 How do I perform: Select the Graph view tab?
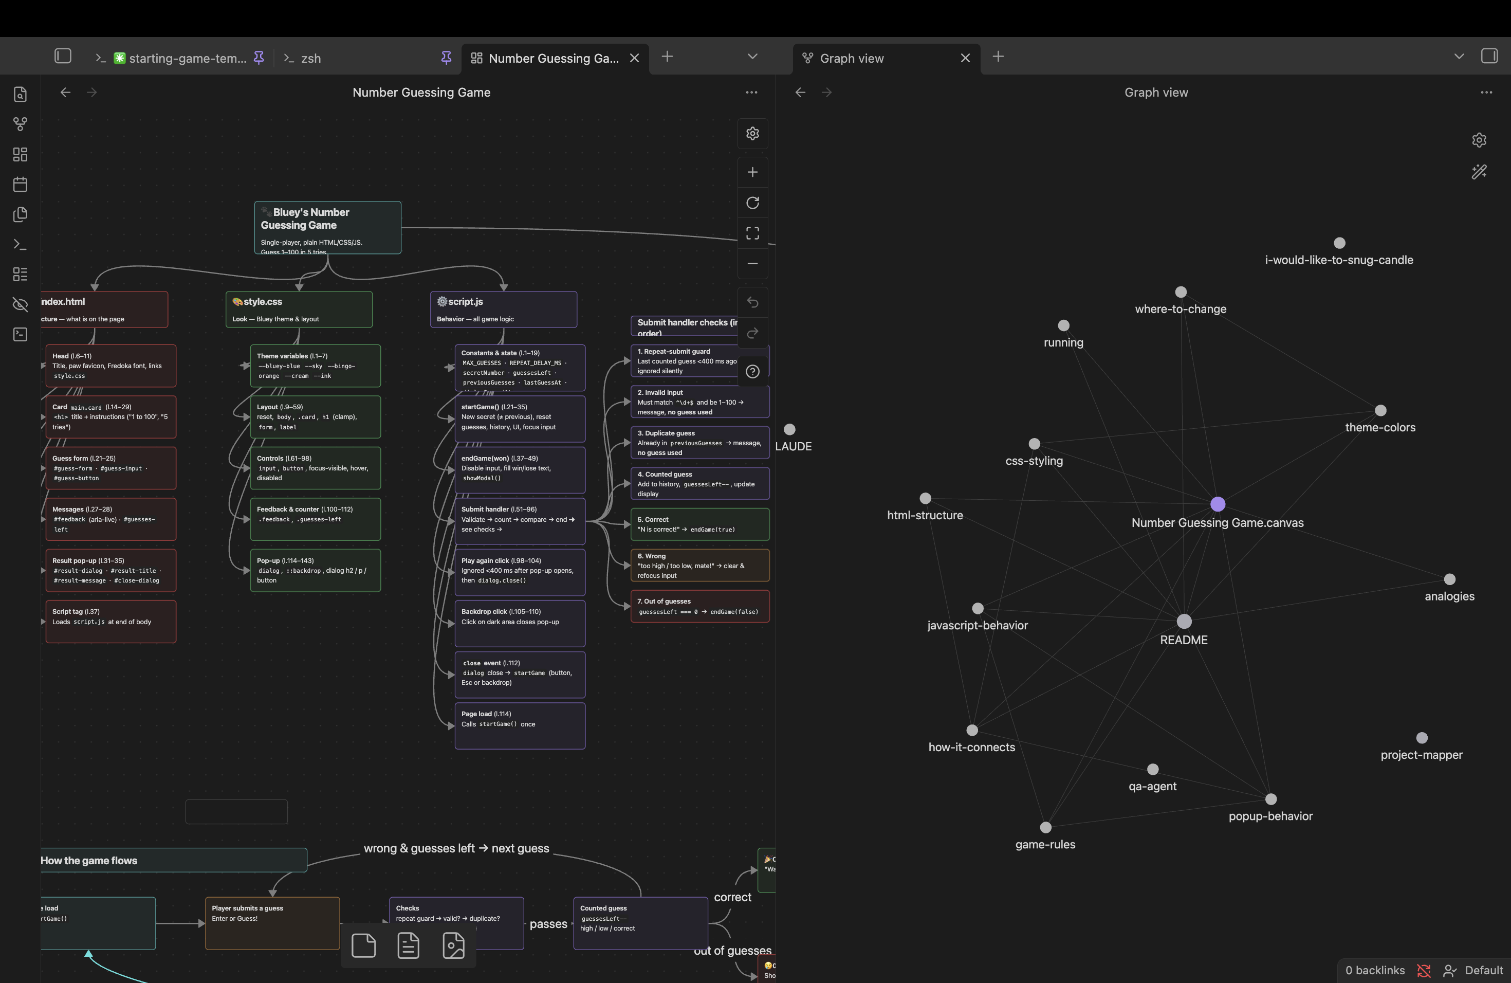tap(886, 59)
